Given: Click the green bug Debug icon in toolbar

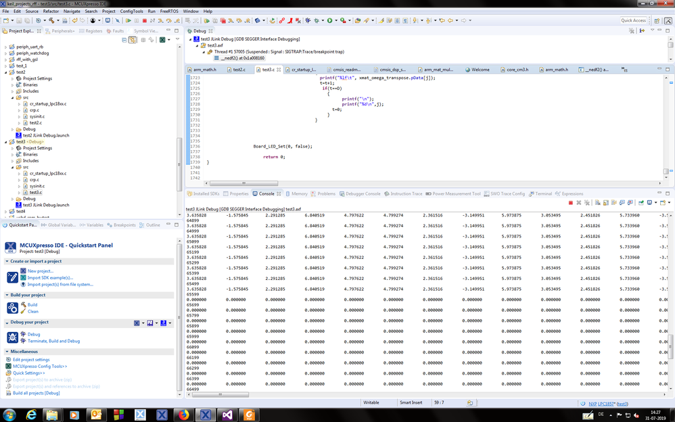Looking at the screenshot, I should click(316, 20).
